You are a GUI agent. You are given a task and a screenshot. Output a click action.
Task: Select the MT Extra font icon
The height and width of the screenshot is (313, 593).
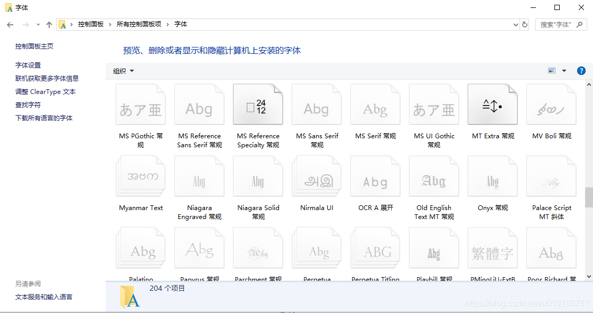click(x=493, y=105)
